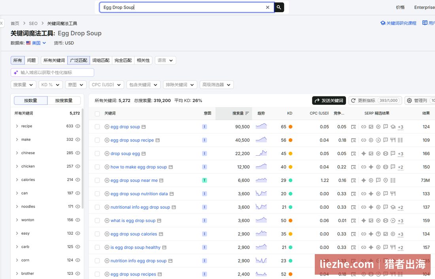The height and width of the screenshot is (279, 435).
Task: Open the CPC (USD) filter dropdown
Action: 106,85
